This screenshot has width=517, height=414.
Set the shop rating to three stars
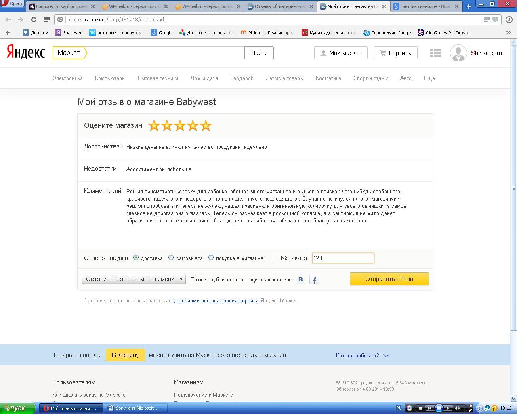pos(180,125)
